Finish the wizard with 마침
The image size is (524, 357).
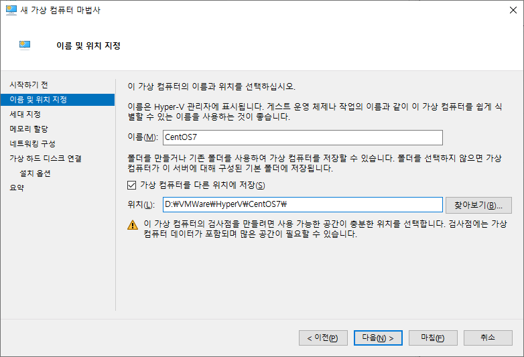433,338
